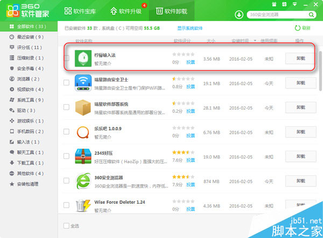Check the Wise Force Deleter row checkbox
This screenshot has width=323, height=238.
67,205
